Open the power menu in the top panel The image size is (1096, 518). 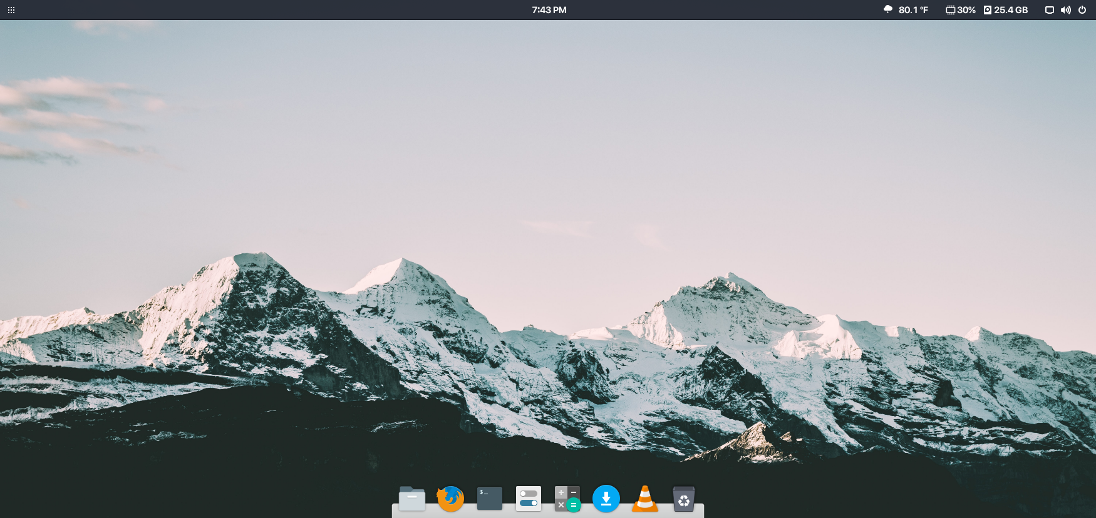[1082, 10]
